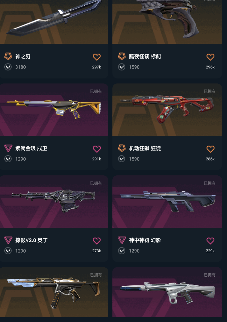This screenshot has height=322, width=227.
Task: Click pink triangle tier icon for 紫阙金琅
Action: pos(8,148)
